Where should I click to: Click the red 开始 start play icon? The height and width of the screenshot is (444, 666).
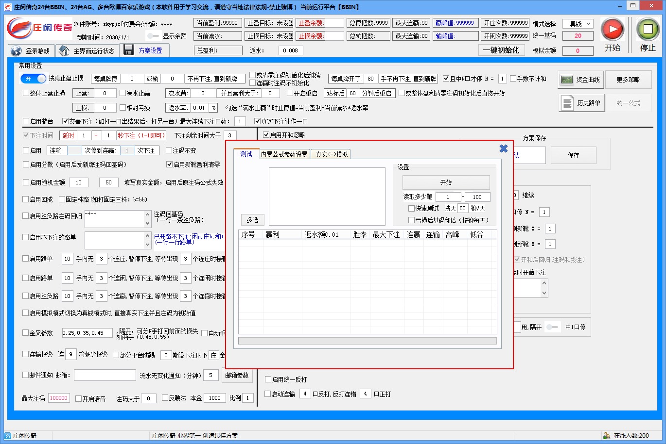pyautogui.click(x=612, y=30)
